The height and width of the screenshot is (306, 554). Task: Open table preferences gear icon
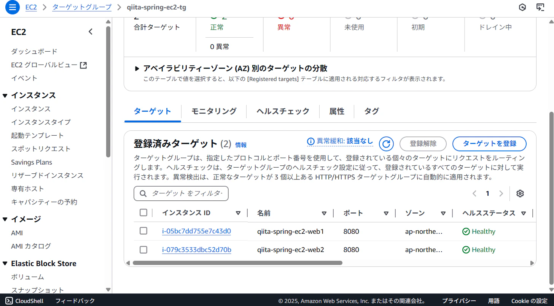click(520, 193)
